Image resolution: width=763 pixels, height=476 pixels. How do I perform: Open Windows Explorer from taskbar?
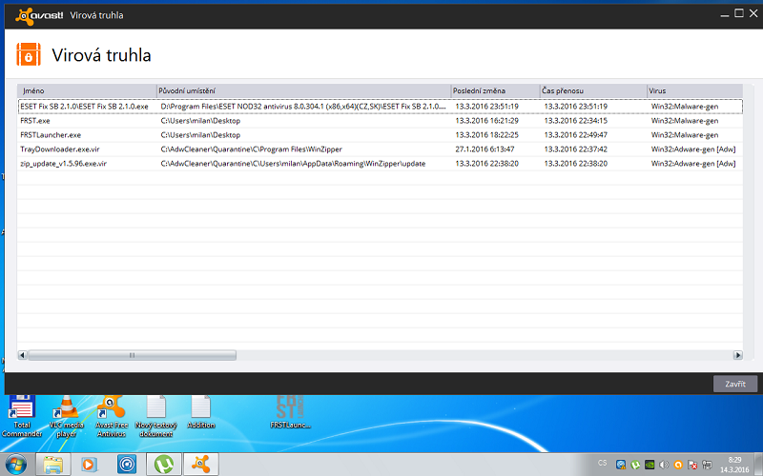pyautogui.click(x=53, y=464)
